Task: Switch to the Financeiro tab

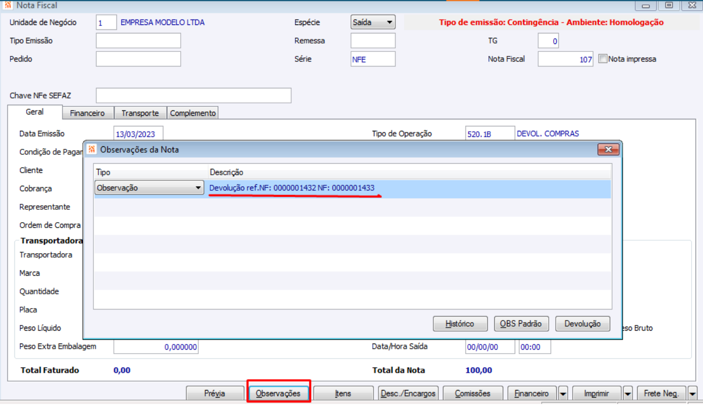Action: (87, 113)
